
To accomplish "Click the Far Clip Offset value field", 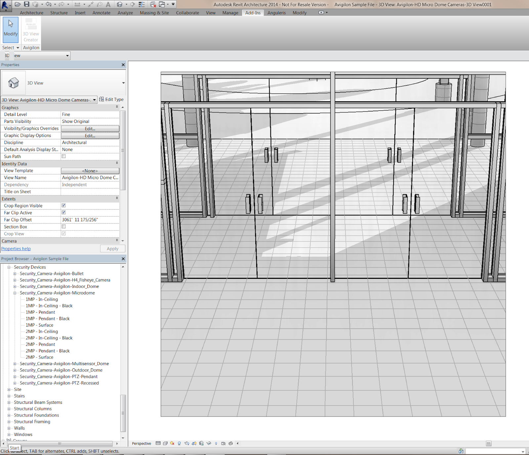I will point(90,220).
